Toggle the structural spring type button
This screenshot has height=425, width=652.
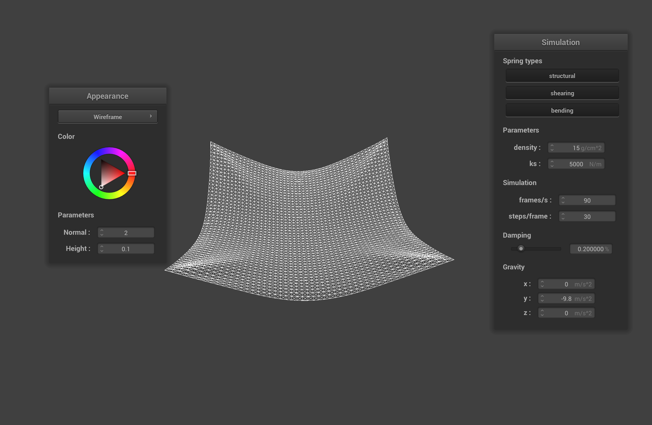pyautogui.click(x=562, y=76)
